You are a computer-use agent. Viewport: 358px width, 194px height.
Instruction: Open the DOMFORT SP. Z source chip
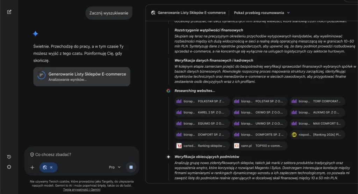coord(202,135)
